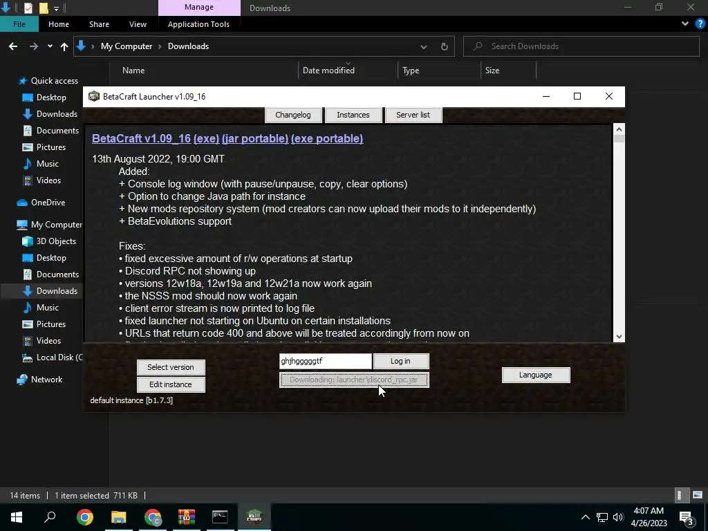Viewport: 708px width, 531px height.
Task: Open Explorer help question mark icon
Action: [700, 24]
